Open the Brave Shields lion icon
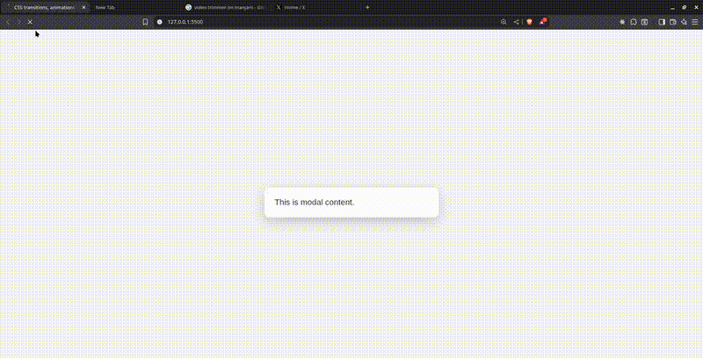This screenshot has width=703, height=358. 530,22
